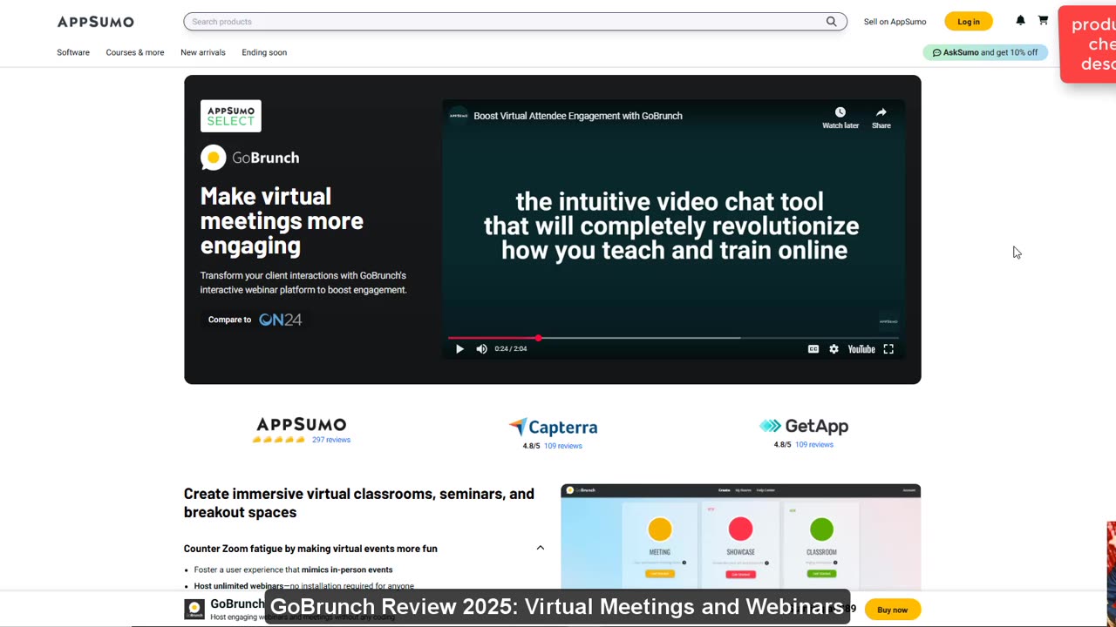This screenshot has width=1116, height=627.
Task: Click AskSumo and get 10% off
Action: click(x=985, y=52)
